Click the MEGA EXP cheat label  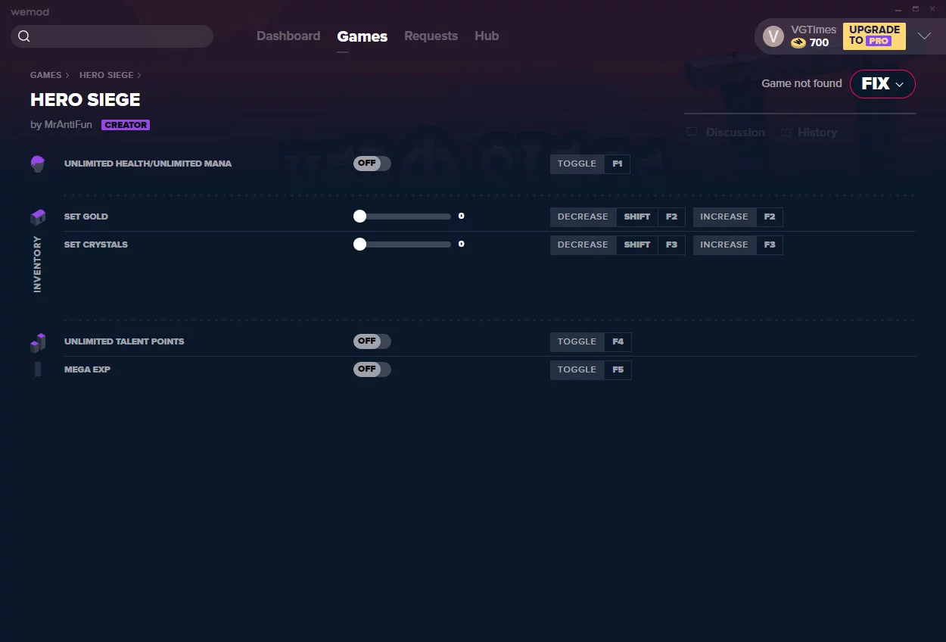[87, 369]
